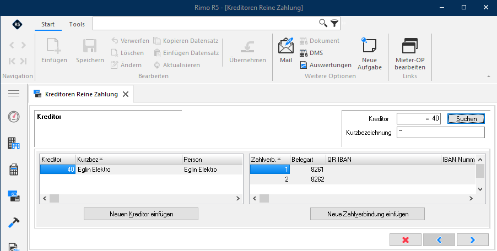Image resolution: width=497 pixels, height=251 pixels.
Task: Jump to first record navigation icon
Action: point(12,61)
